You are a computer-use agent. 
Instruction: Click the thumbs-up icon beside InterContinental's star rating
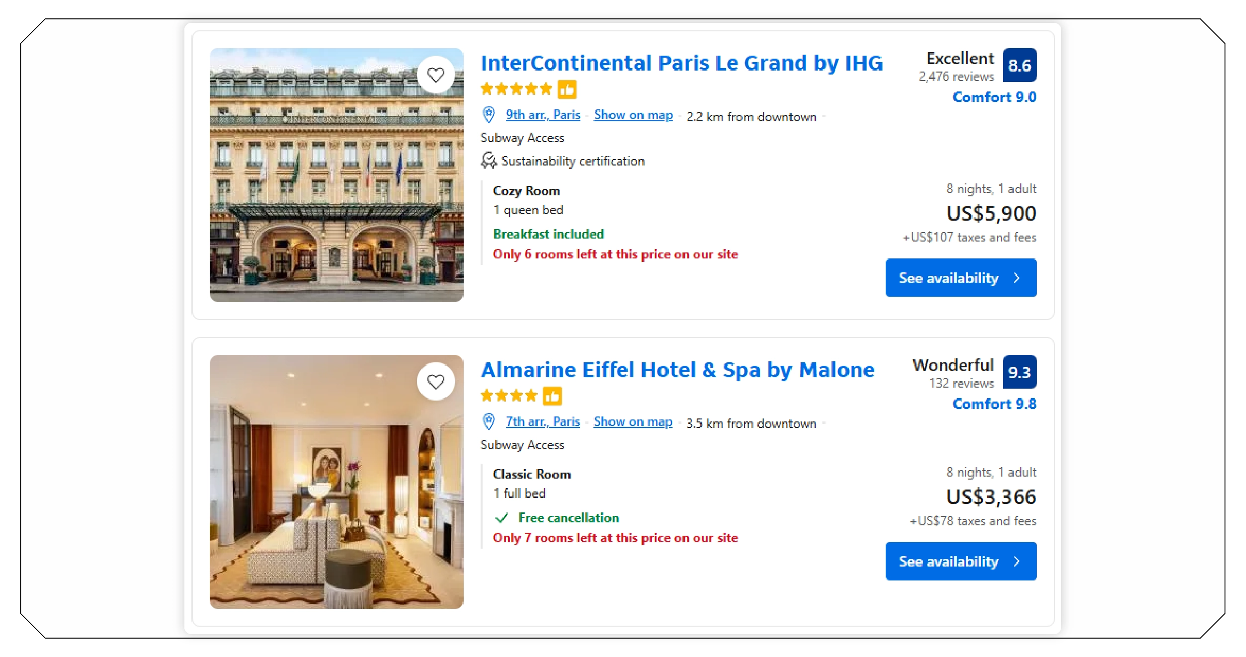(567, 89)
